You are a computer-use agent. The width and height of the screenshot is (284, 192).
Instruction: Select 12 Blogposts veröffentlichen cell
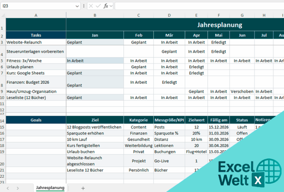pyautogui.click(x=95, y=127)
